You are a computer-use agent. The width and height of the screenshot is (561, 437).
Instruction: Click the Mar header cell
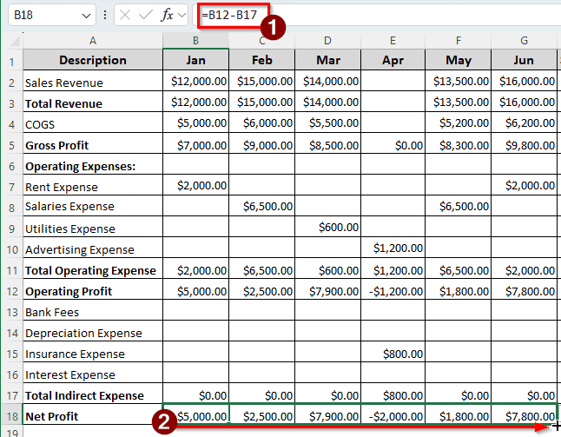[x=327, y=60]
